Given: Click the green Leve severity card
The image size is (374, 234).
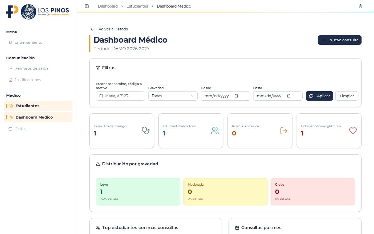Looking at the screenshot, I should tap(138, 192).
